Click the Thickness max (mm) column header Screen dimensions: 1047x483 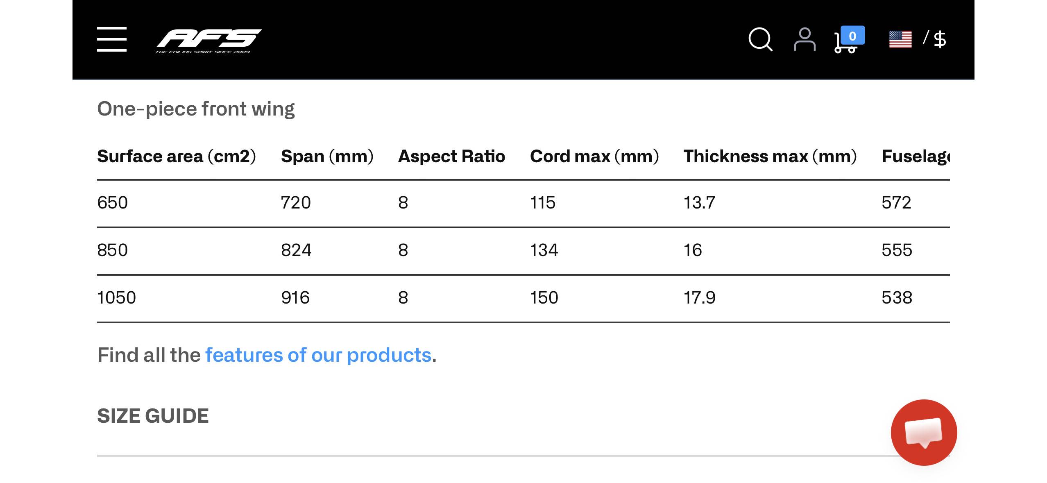[770, 156]
